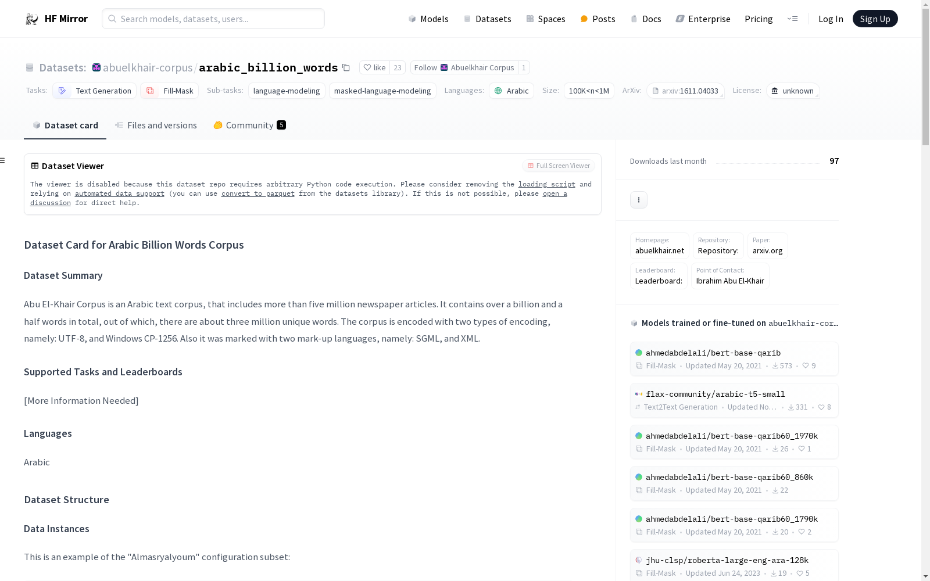
Task: Open the three-dot options menu under Downloads
Action: click(x=639, y=200)
